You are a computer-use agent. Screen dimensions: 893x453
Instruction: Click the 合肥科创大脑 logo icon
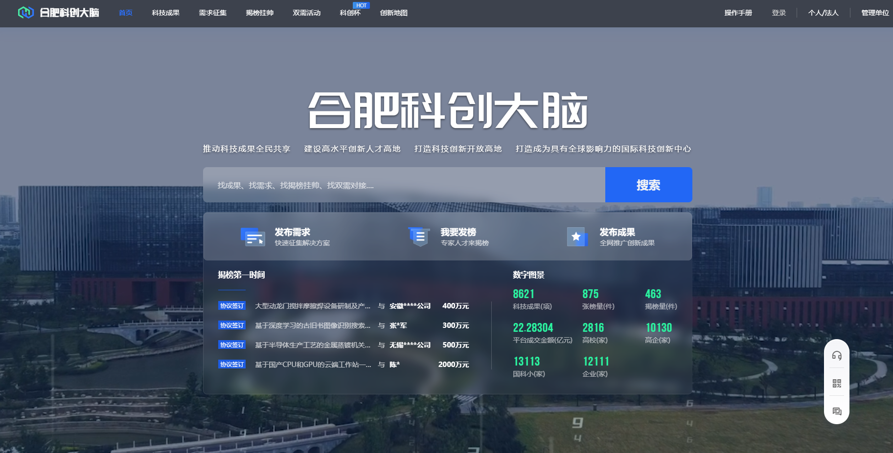pyautogui.click(x=25, y=13)
